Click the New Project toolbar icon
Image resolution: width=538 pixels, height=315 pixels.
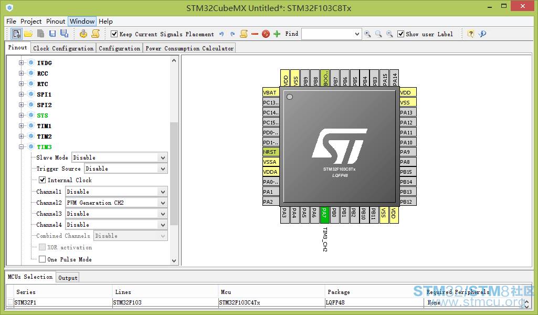[x=16, y=34]
